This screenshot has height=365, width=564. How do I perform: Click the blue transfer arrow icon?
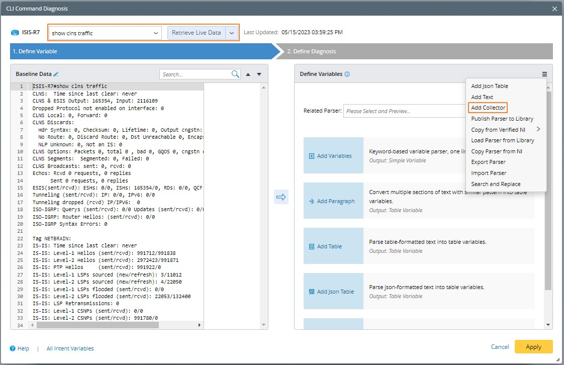click(x=281, y=197)
